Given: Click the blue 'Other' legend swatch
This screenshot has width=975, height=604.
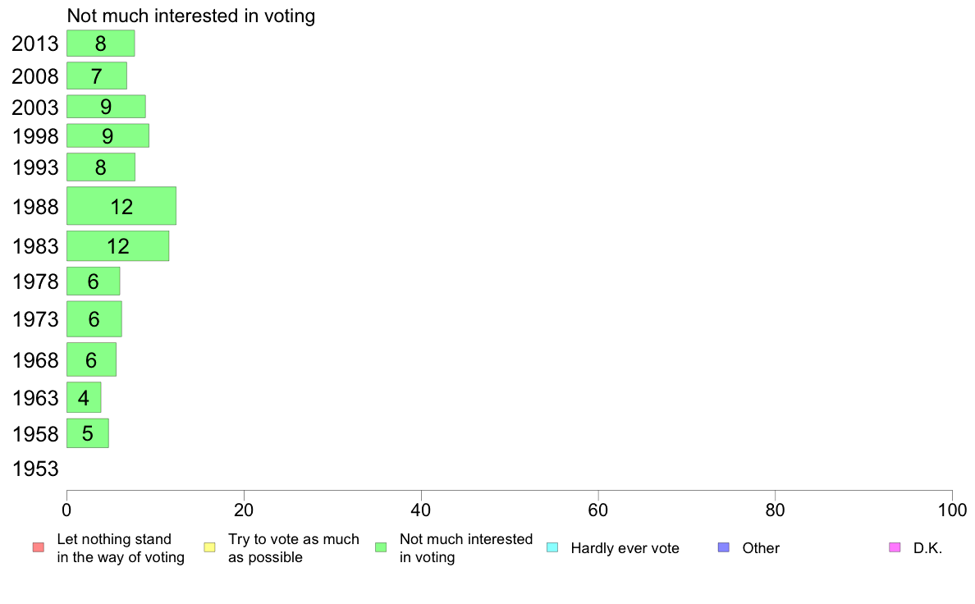Looking at the screenshot, I should (x=724, y=547).
